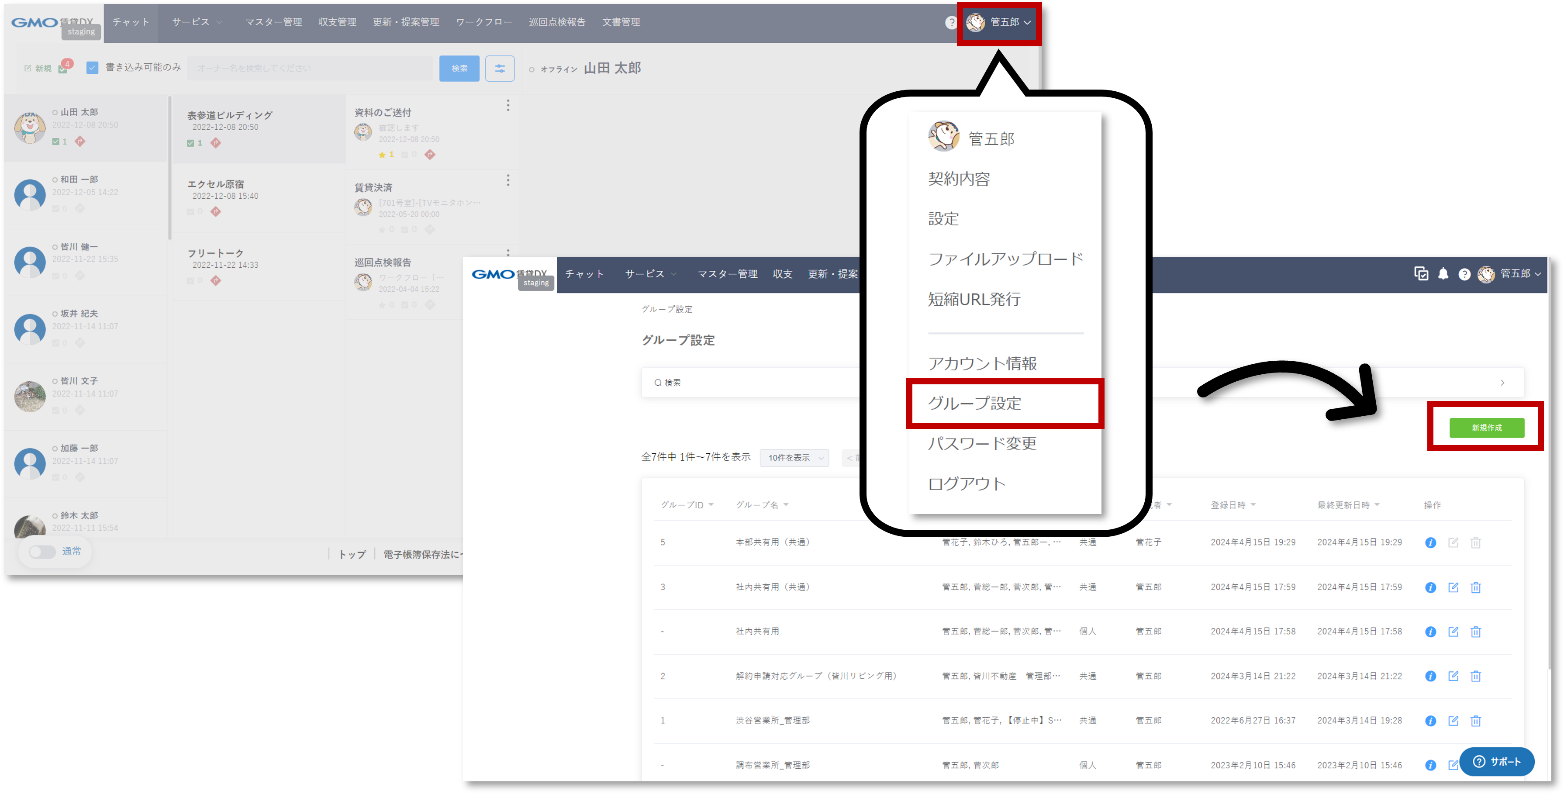Uncheck the 書き込み可能のみ checkbox

[92, 68]
